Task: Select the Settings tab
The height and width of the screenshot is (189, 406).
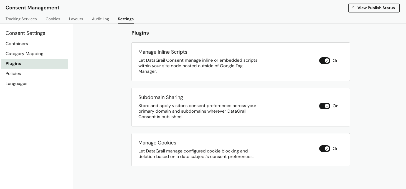Action: coord(126,19)
